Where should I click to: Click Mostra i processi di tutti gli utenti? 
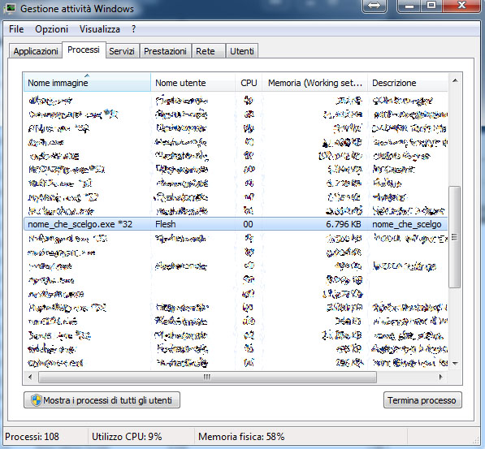(102, 400)
